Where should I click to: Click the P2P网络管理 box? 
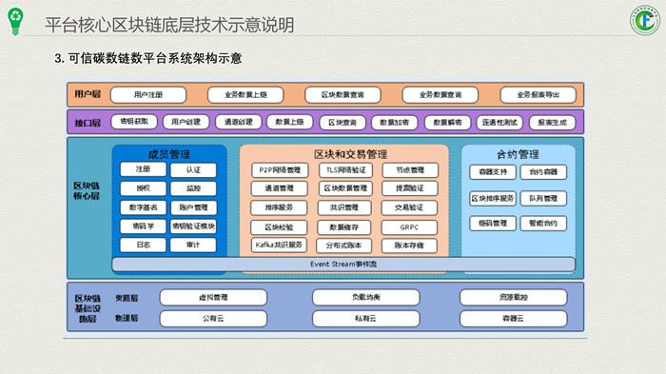pyautogui.click(x=279, y=170)
